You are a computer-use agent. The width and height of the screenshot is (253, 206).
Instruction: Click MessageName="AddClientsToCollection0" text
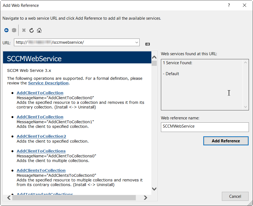(x=57, y=175)
